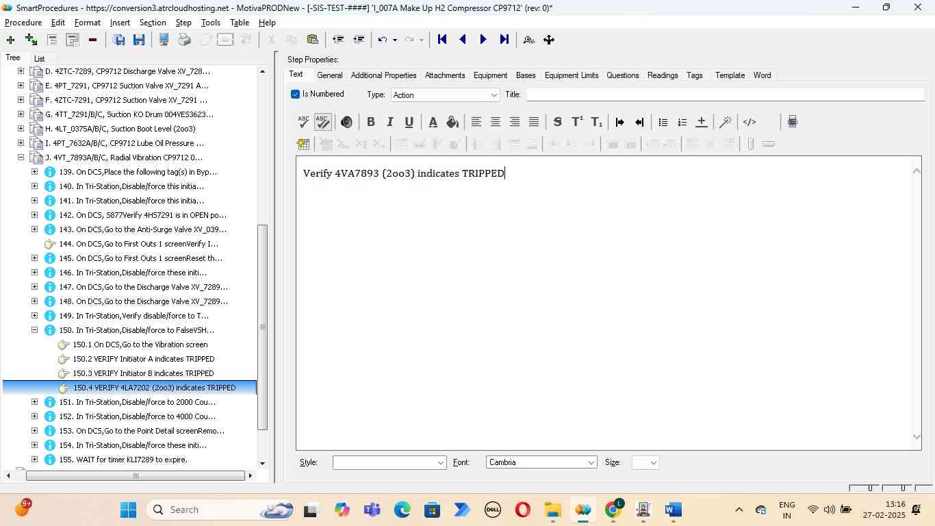935x526 pixels.
Task: Collapse step 150 in the tree
Action: (x=34, y=330)
